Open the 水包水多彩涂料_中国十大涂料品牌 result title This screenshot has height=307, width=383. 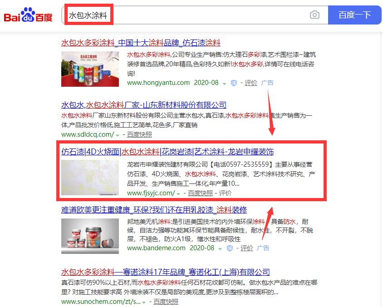[141, 43]
